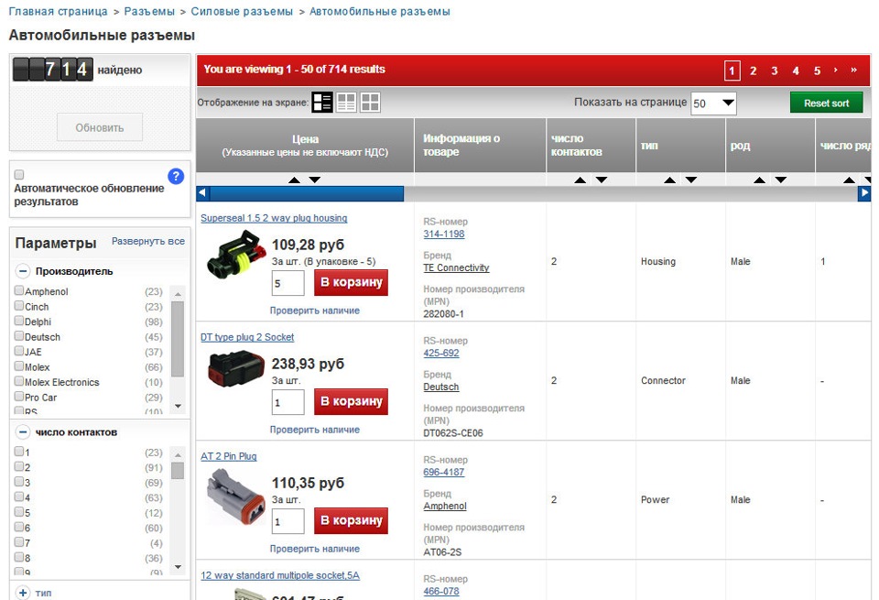This screenshot has height=600, width=879.
Task: Click quantity field for AT 2 Pin Plug
Action: 288,521
